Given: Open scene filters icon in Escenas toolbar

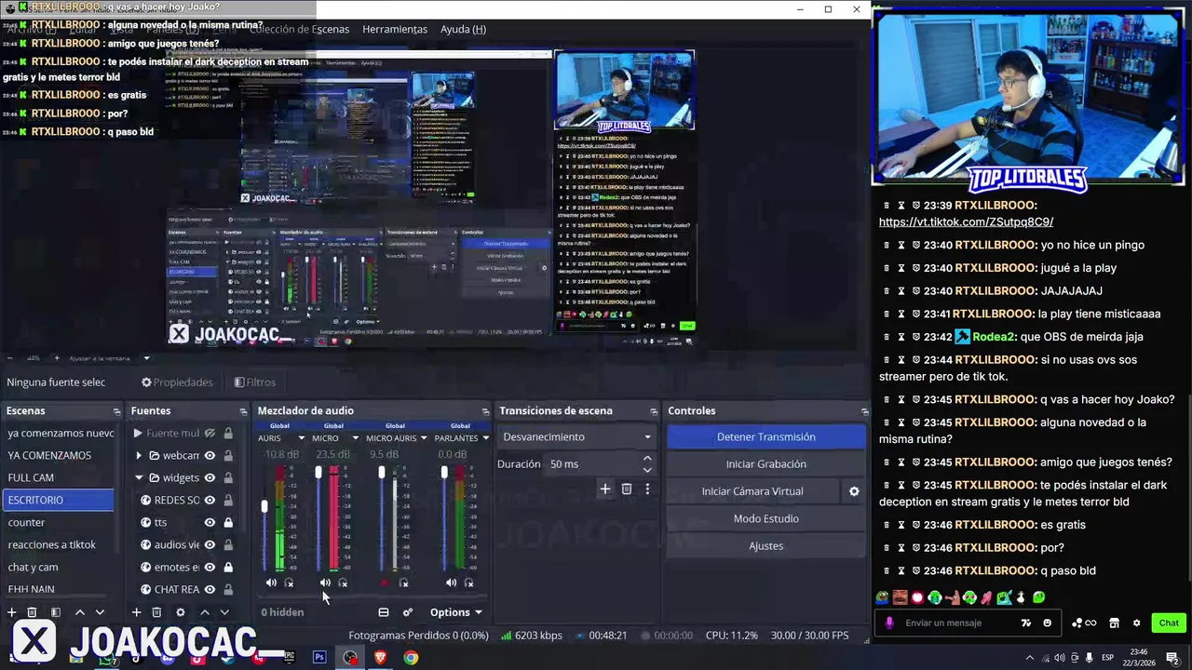Looking at the screenshot, I should pyautogui.click(x=55, y=612).
